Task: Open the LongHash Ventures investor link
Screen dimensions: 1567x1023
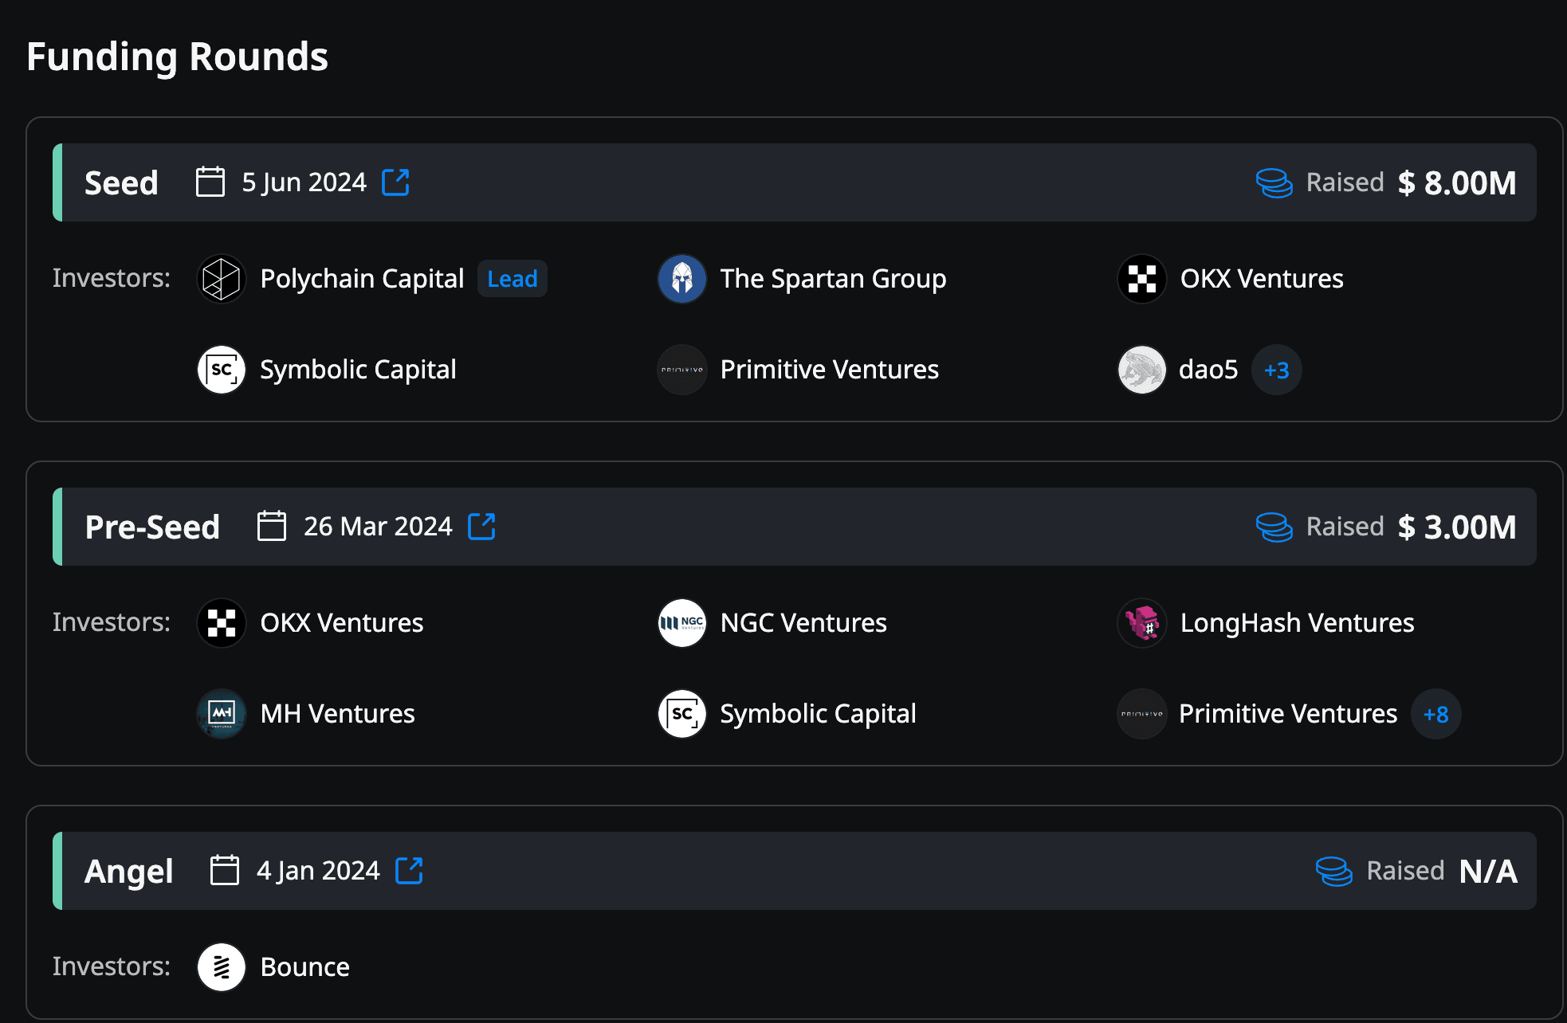Action: [1297, 623]
